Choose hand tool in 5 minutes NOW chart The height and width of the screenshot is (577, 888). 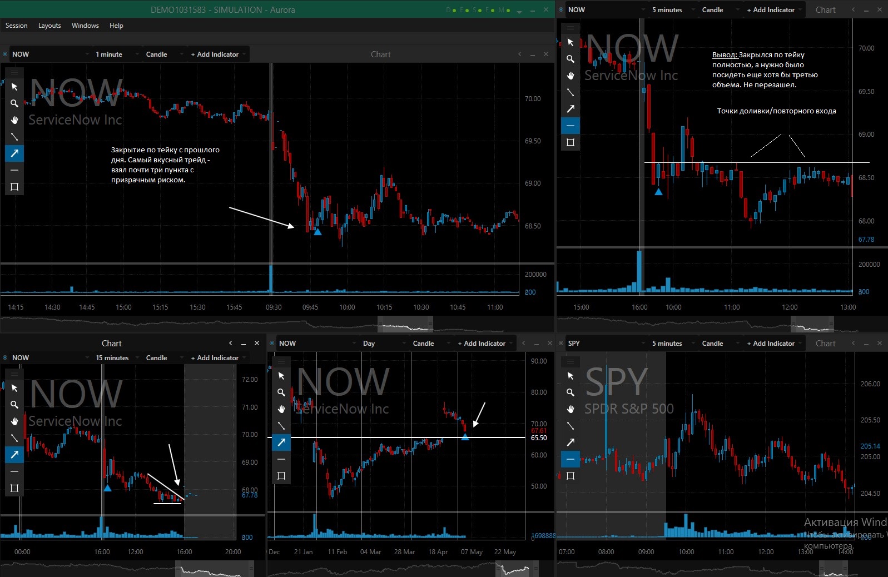pos(570,76)
